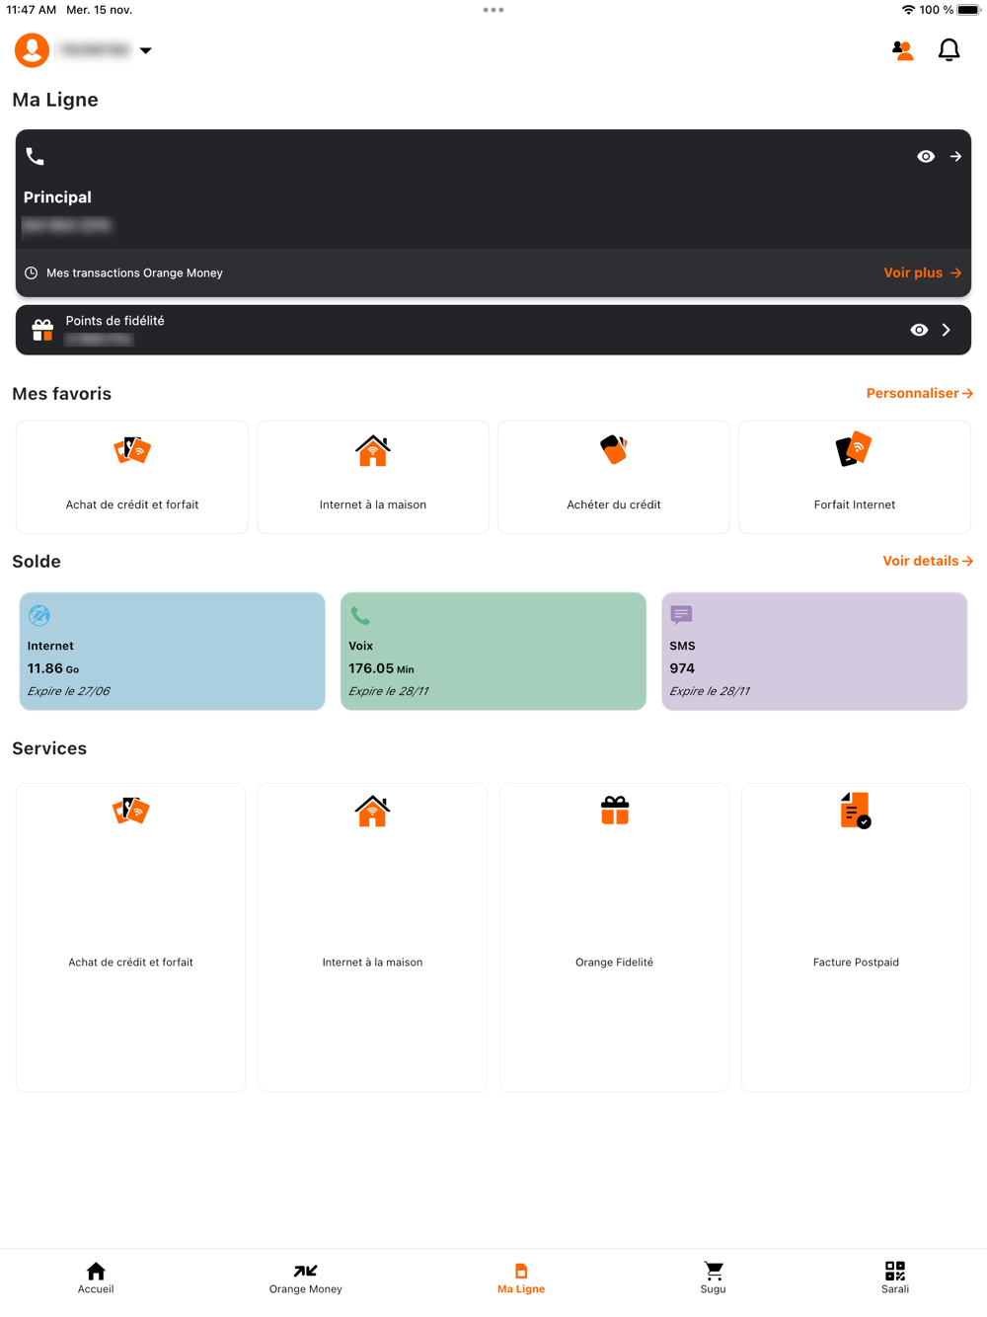Image resolution: width=987 pixels, height=1317 pixels.
Task: Show fidelity points with the eye icon
Action: point(919,330)
